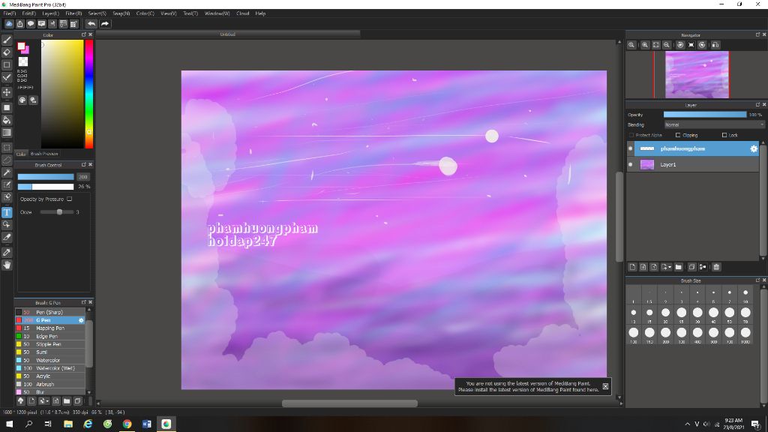
Task: Rotate canvas right in Navigator
Action: point(702,44)
